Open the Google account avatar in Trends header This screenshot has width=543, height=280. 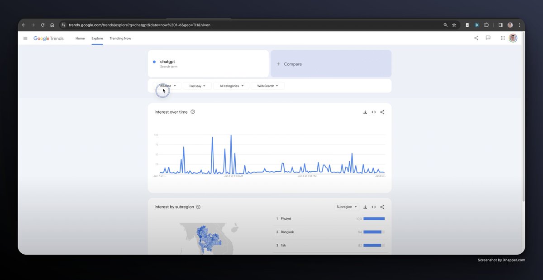tap(513, 38)
